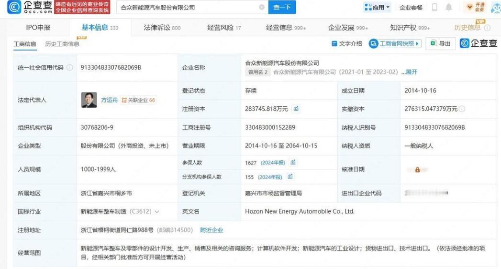Open 工商官网快照 button
The image size is (501, 269).
point(395,43)
